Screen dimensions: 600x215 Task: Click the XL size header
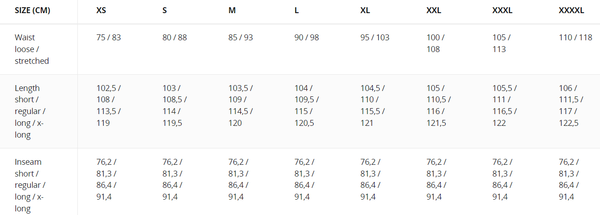click(x=365, y=10)
